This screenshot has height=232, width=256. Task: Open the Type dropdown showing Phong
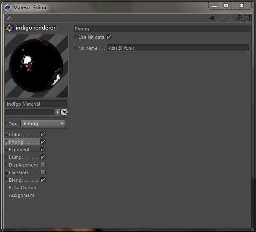tap(43, 124)
